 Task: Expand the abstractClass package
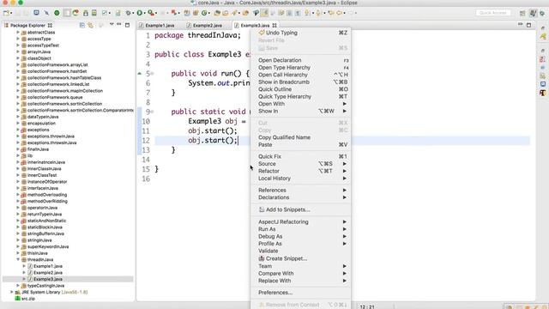(x=18, y=33)
